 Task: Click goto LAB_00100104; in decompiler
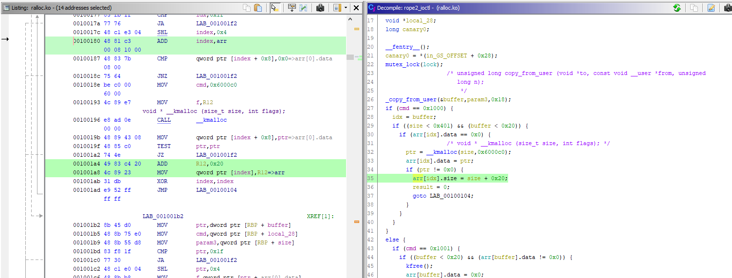[x=443, y=196]
